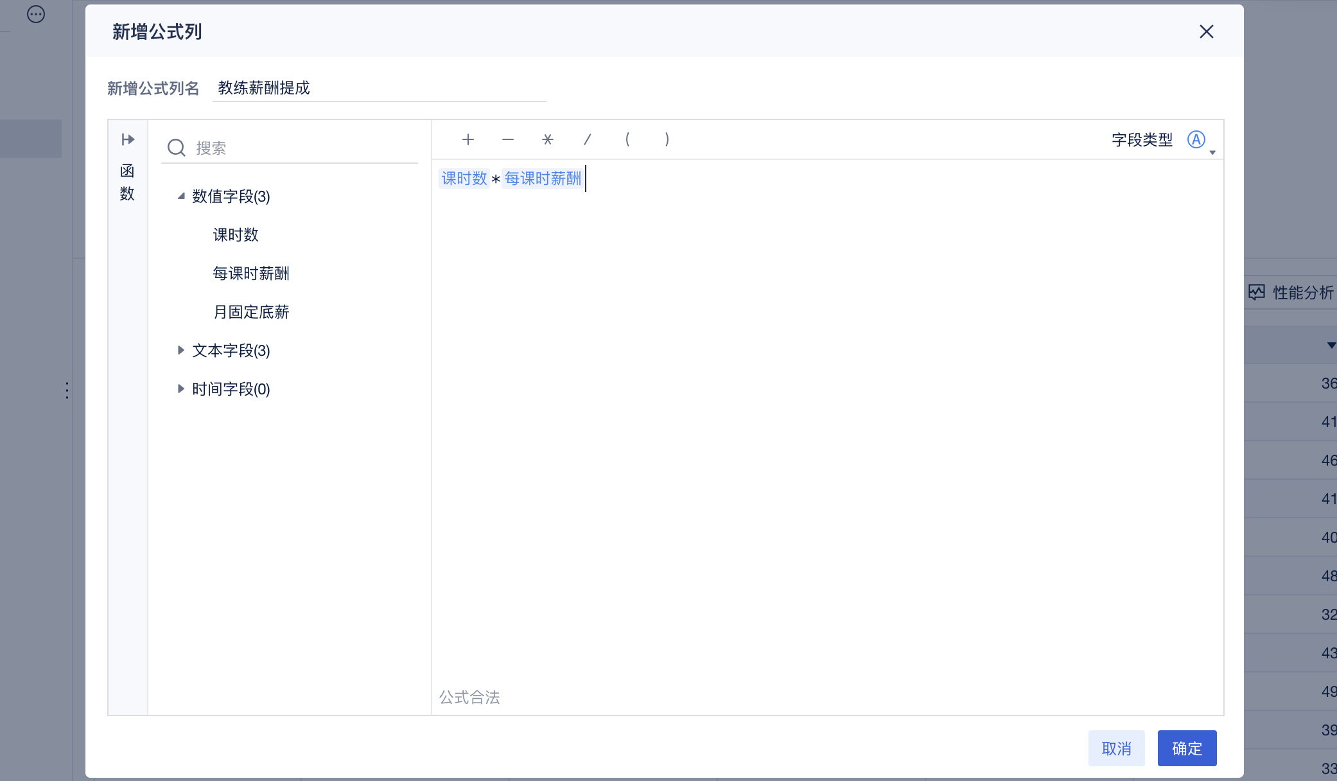Screen dimensions: 1337x781
Task: Select the 课时数 field
Action: (236, 234)
